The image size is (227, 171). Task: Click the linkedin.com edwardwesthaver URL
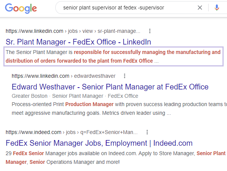[x=64, y=76]
